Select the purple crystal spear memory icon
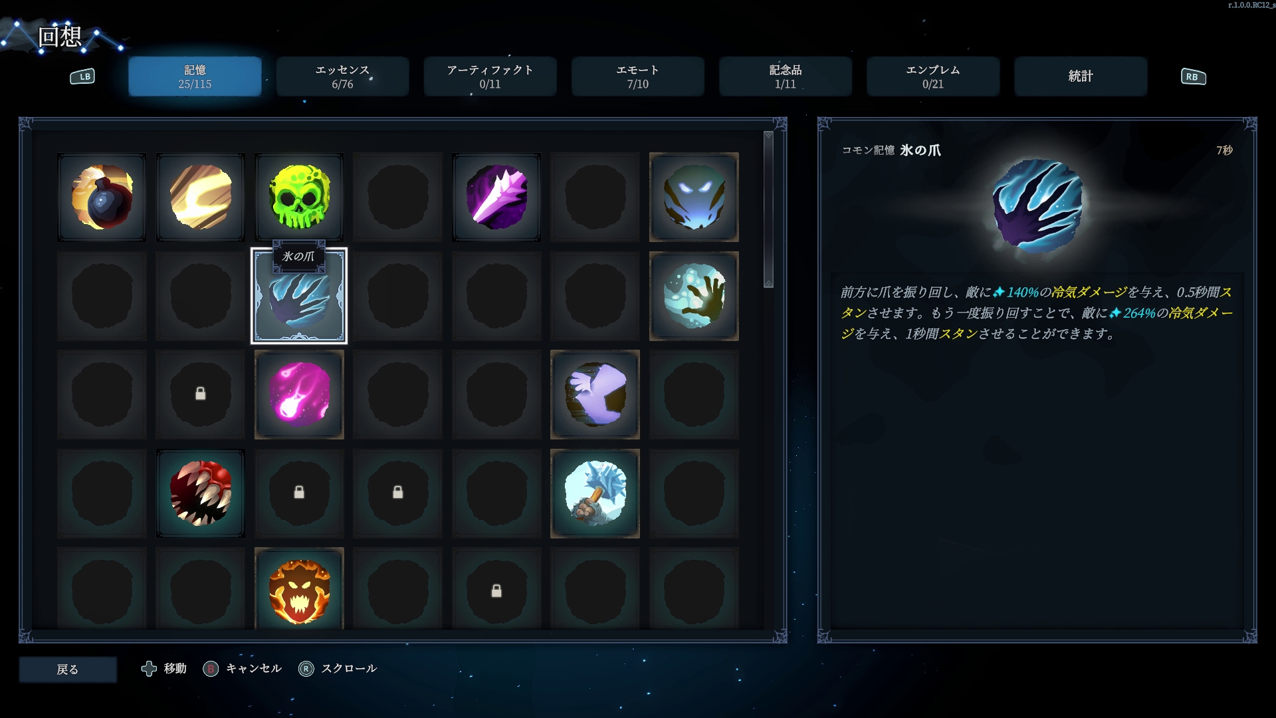 496,197
